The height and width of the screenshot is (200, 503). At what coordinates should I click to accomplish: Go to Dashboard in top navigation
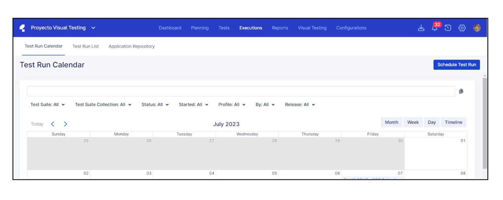[170, 28]
